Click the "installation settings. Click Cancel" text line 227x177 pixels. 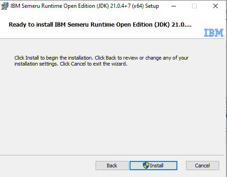[x=71, y=64]
